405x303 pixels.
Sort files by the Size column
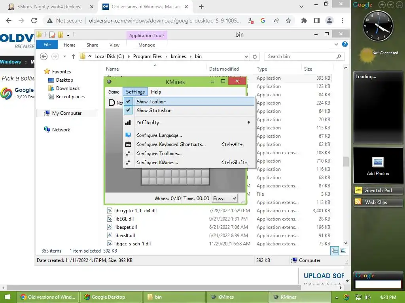[x=308, y=69]
